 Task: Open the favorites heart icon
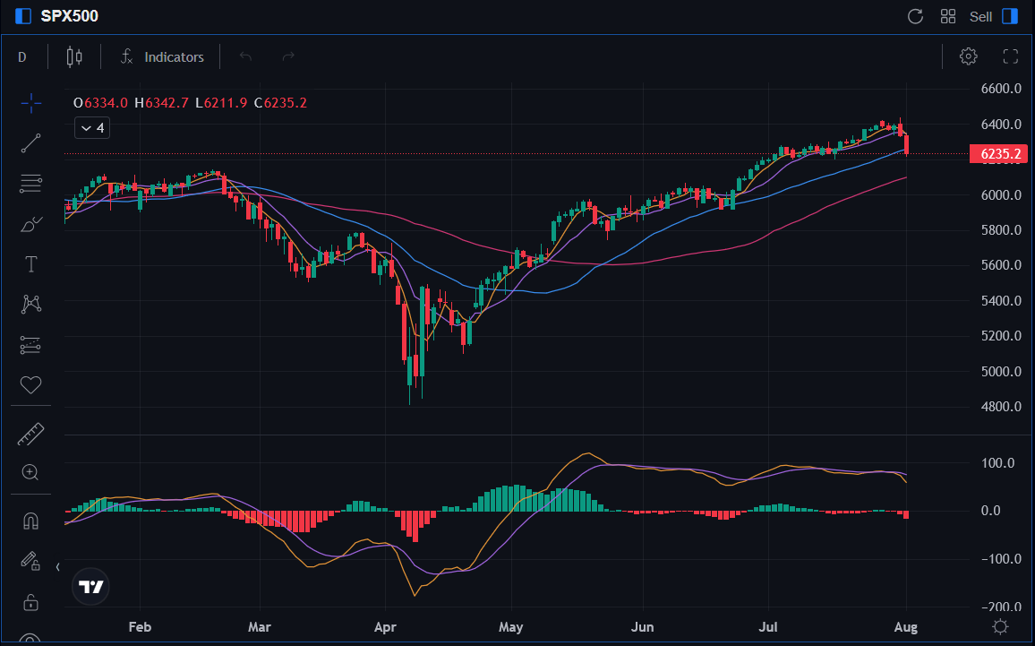[x=30, y=384]
